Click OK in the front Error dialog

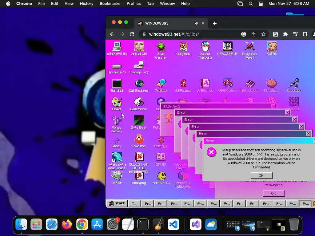click(x=261, y=175)
